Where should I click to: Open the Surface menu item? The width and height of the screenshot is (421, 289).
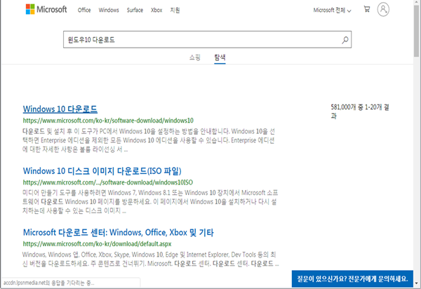click(135, 10)
